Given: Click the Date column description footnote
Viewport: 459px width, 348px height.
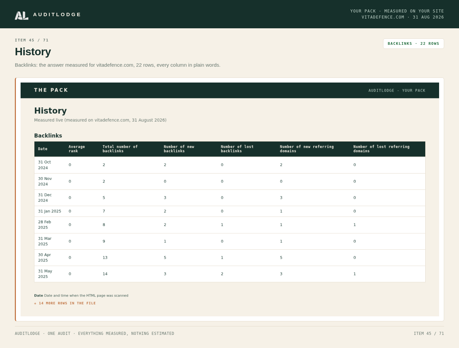Looking at the screenshot, I should (81, 295).
